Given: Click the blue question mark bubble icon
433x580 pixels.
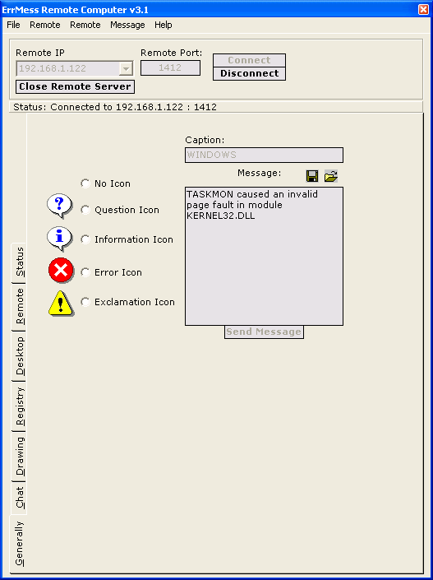Looking at the screenshot, I should click(59, 206).
